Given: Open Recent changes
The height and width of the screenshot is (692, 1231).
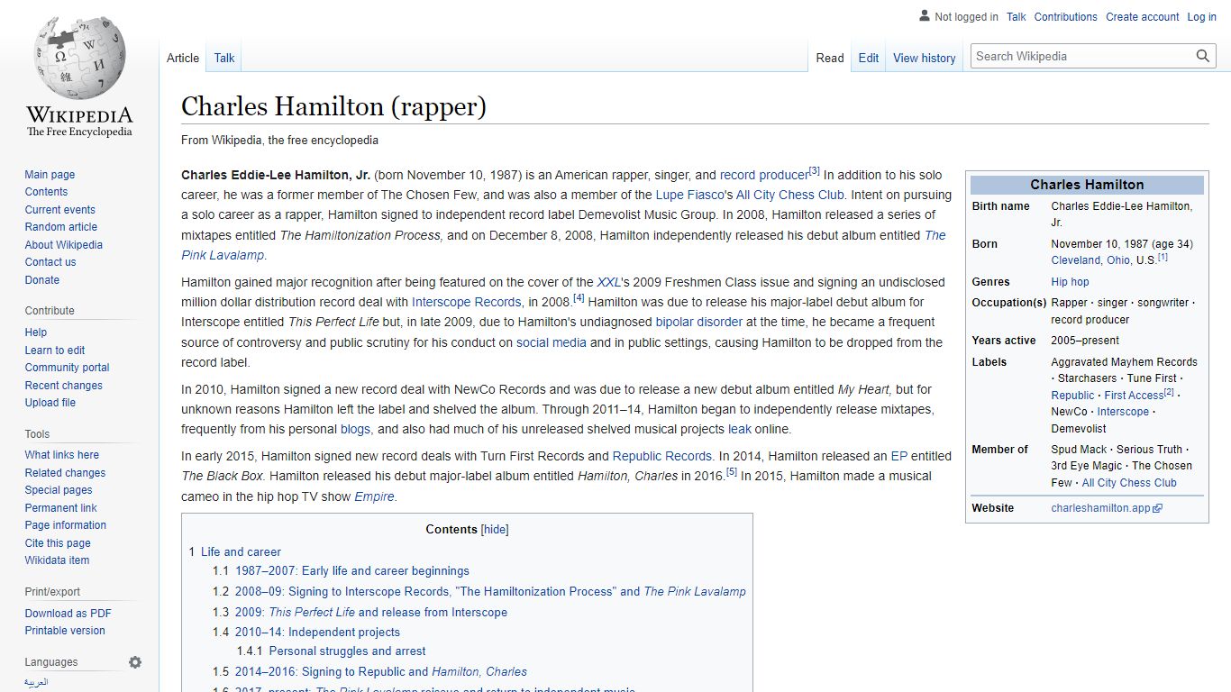Looking at the screenshot, I should 64,386.
